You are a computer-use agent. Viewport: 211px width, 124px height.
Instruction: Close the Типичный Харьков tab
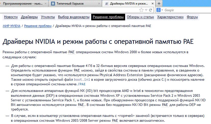pos(99,4)
